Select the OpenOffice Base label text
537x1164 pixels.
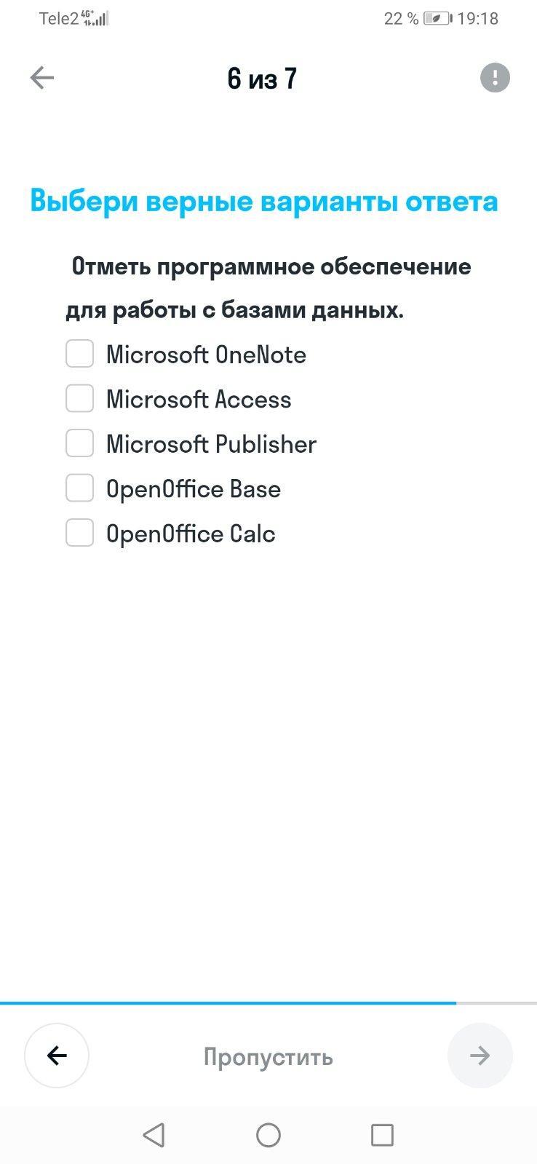194,488
